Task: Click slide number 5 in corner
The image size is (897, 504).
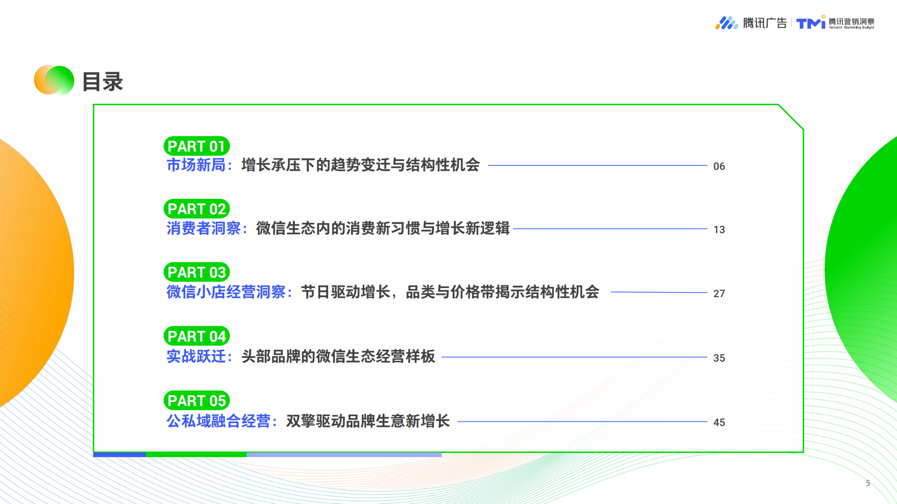Action: 868,483
